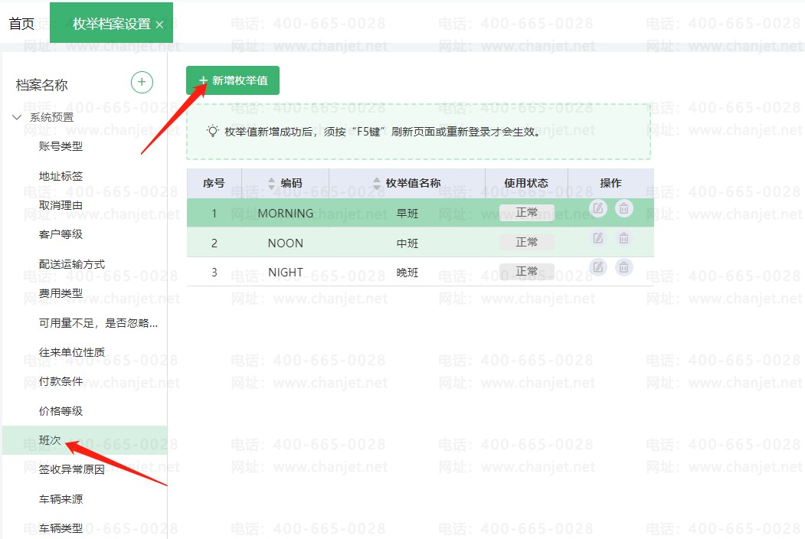Viewport: 805px width, 539px height.
Task: Select 配送运输方式 in archive list
Action: (x=72, y=264)
